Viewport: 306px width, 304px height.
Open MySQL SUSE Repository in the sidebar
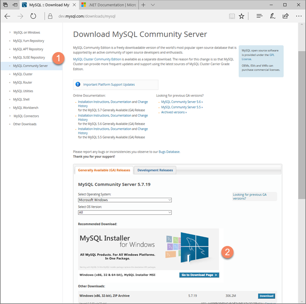pyautogui.click(x=29, y=57)
